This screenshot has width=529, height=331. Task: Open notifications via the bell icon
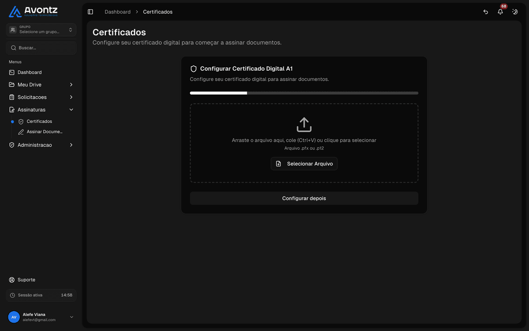point(500,12)
